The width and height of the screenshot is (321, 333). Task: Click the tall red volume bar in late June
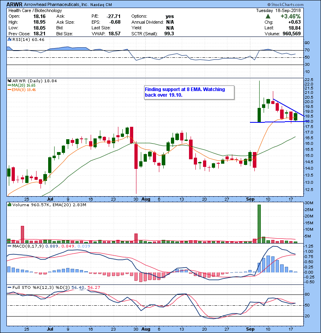point(22,234)
